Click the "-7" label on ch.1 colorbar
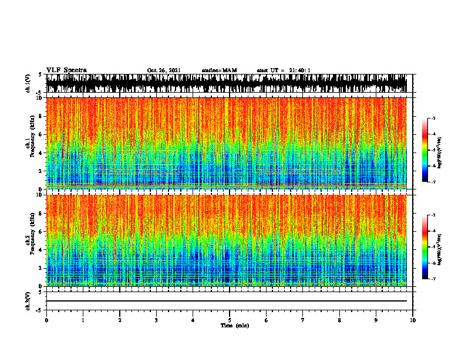This screenshot has height=359, width=465. (433, 182)
